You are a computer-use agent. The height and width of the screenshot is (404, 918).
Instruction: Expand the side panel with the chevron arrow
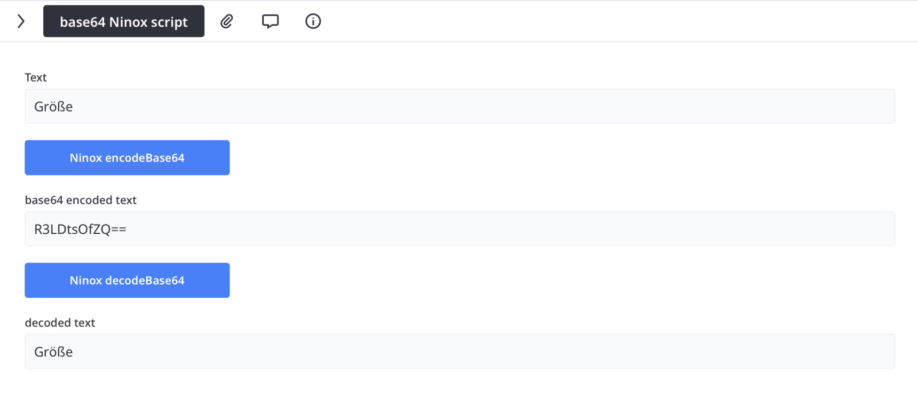point(21,21)
